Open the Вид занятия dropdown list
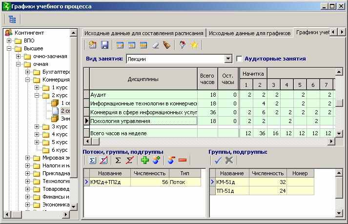348x224 pixels. [x=228, y=59]
